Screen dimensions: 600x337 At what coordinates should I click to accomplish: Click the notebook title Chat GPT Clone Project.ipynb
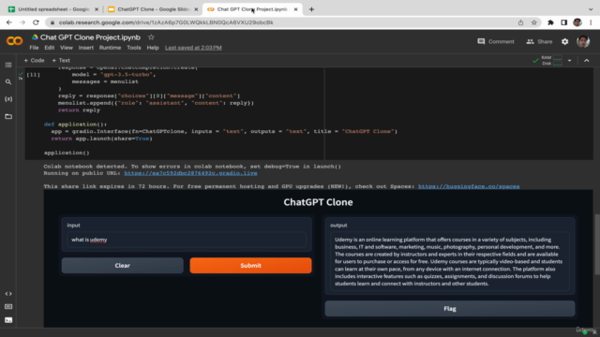coord(90,37)
